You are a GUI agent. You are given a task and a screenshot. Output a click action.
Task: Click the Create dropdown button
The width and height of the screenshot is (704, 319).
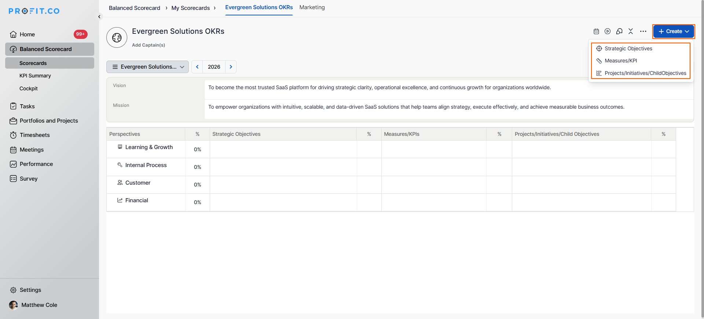point(674,32)
